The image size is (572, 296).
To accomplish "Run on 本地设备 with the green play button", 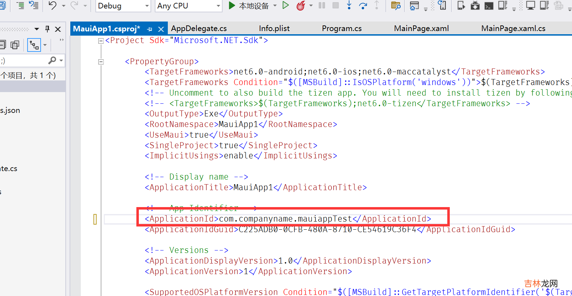I will pyautogui.click(x=232, y=6).
